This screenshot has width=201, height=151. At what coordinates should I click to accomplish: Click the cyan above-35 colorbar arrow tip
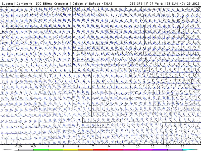click(190, 150)
